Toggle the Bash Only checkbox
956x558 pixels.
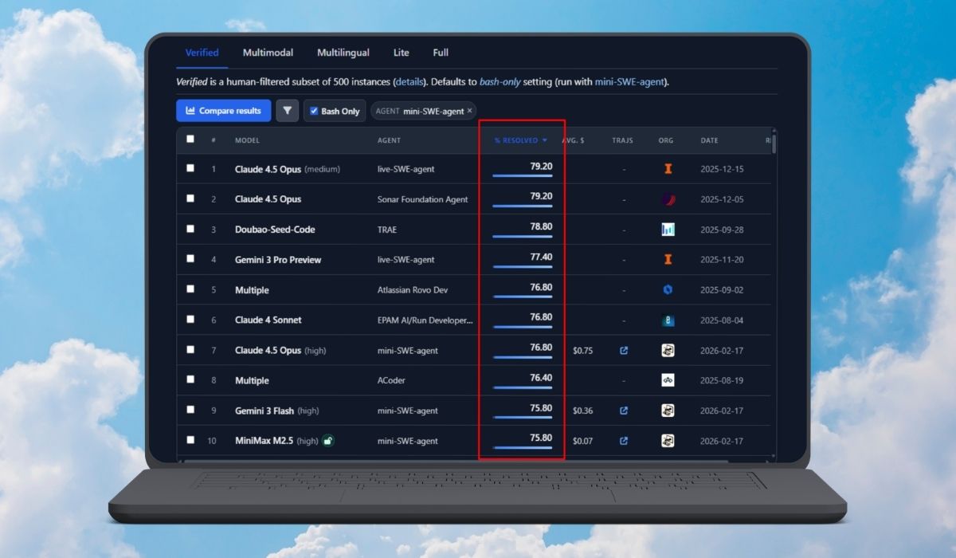point(314,111)
